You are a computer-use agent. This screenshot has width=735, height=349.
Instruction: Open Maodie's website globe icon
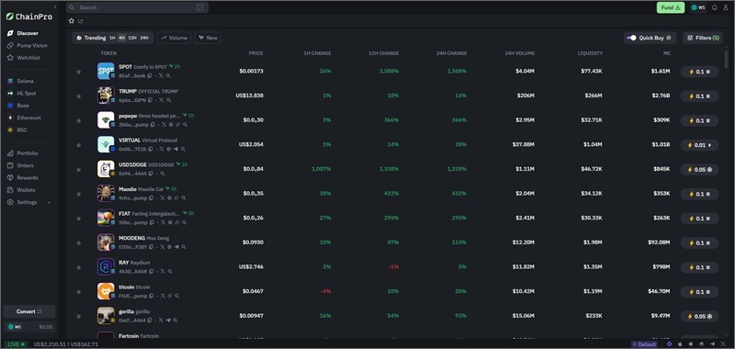[x=170, y=198]
